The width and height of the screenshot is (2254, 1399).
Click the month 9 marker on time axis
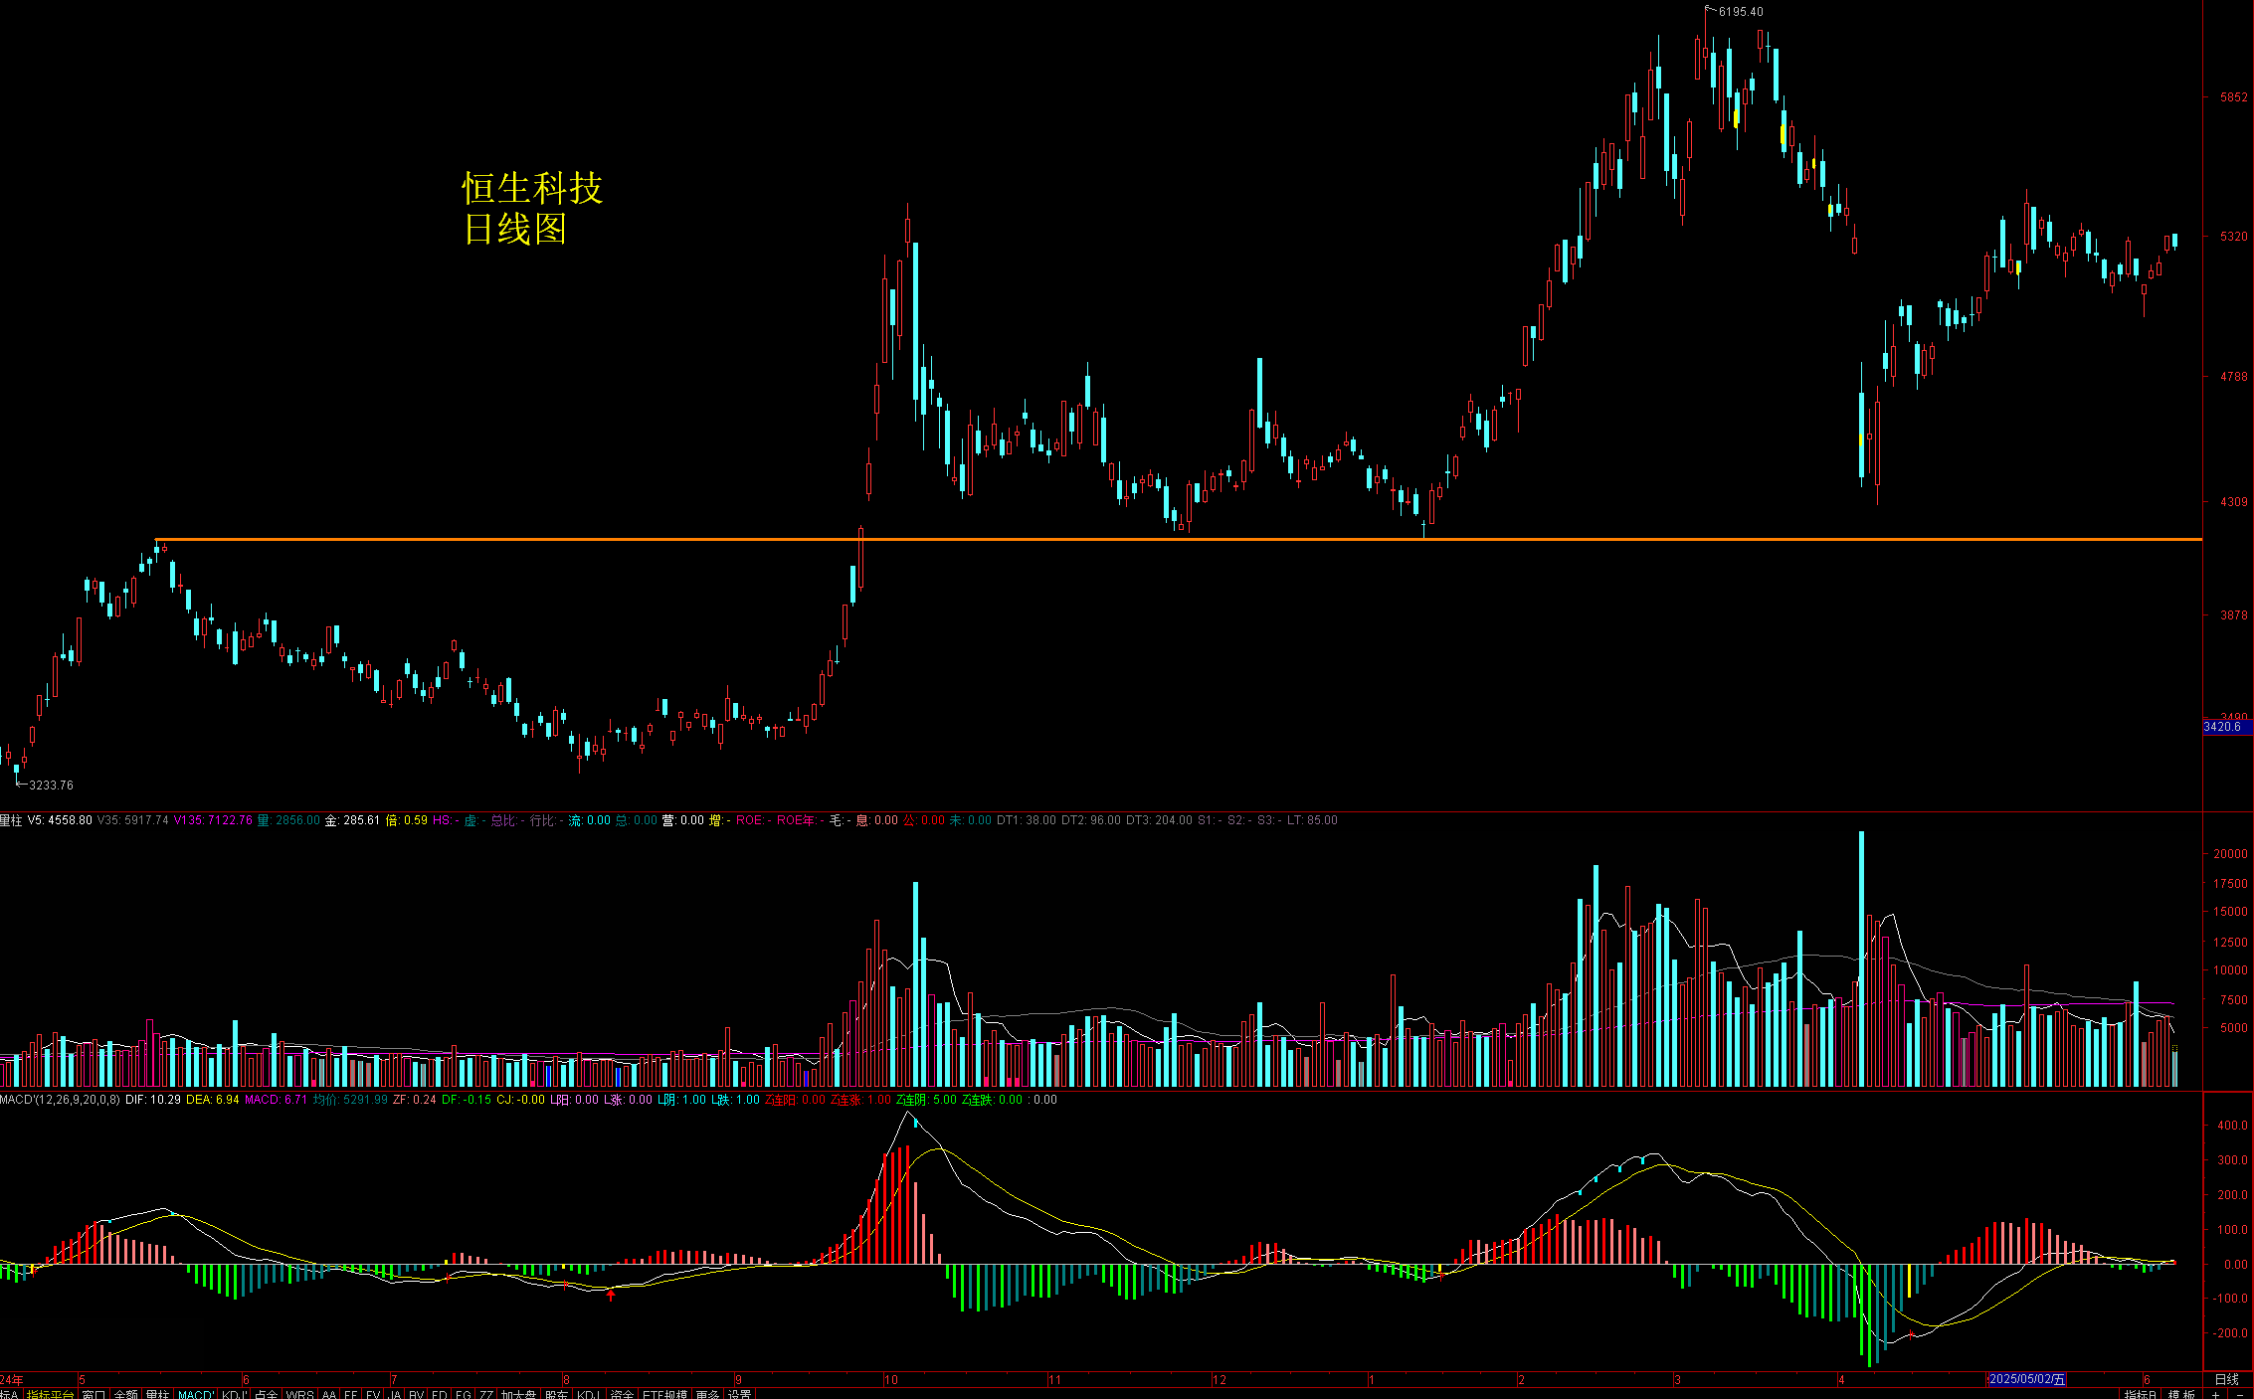[x=738, y=1379]
